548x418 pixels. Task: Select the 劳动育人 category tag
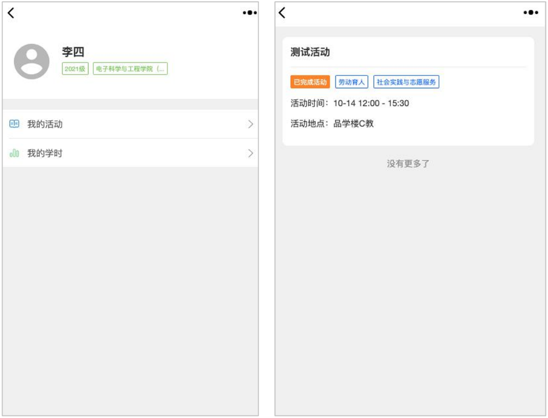351,83
